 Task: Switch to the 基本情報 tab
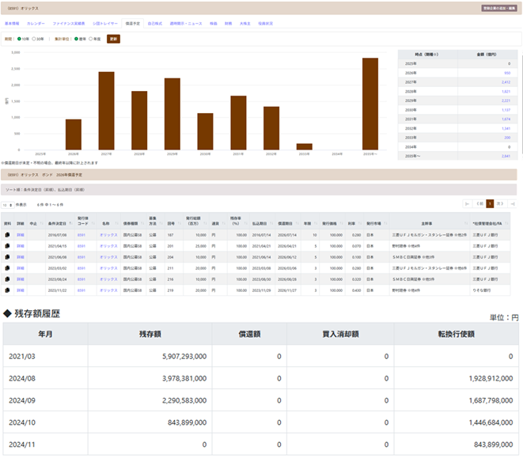[x=12, y=24]
